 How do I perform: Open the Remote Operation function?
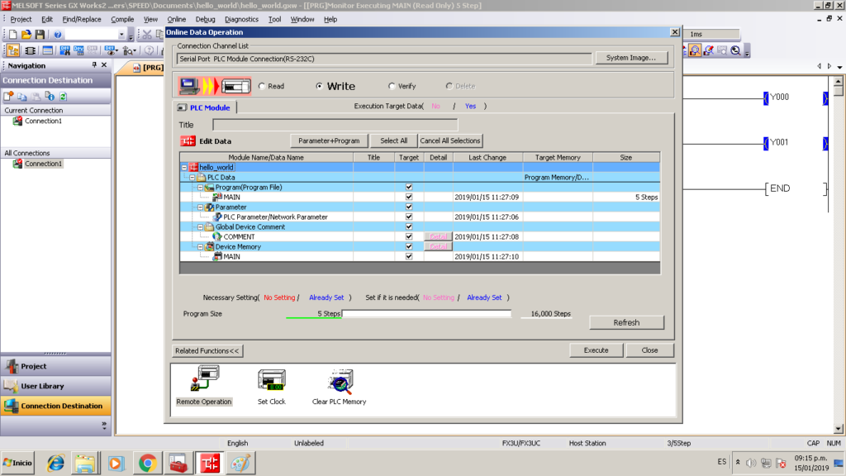(204, 385)
